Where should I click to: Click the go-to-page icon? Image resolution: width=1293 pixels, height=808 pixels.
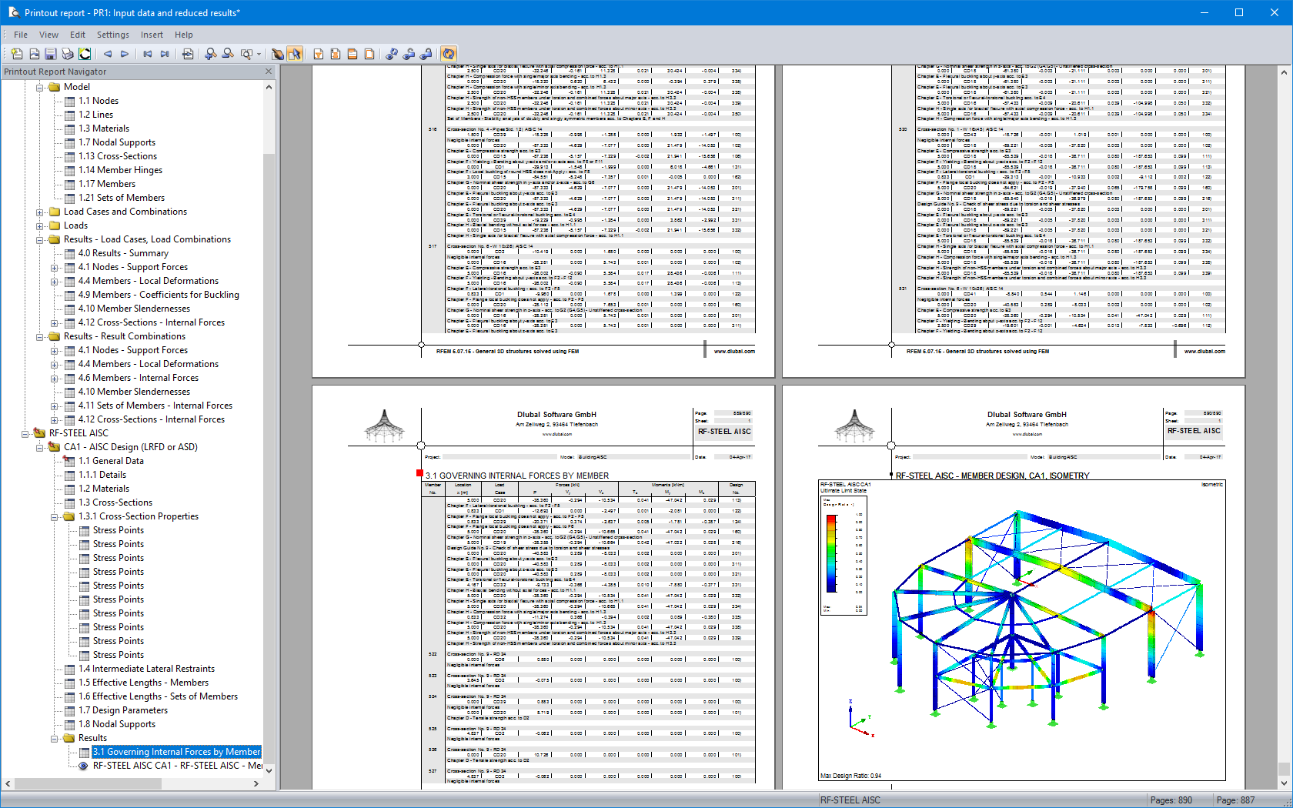[x=188, y=54]
